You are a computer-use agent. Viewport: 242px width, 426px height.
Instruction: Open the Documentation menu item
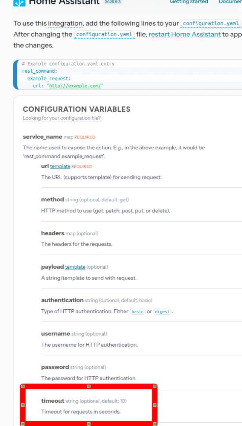pos(230,2)
